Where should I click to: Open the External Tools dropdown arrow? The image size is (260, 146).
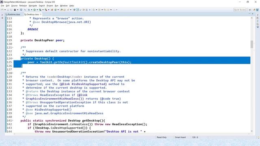pos(49,10)
